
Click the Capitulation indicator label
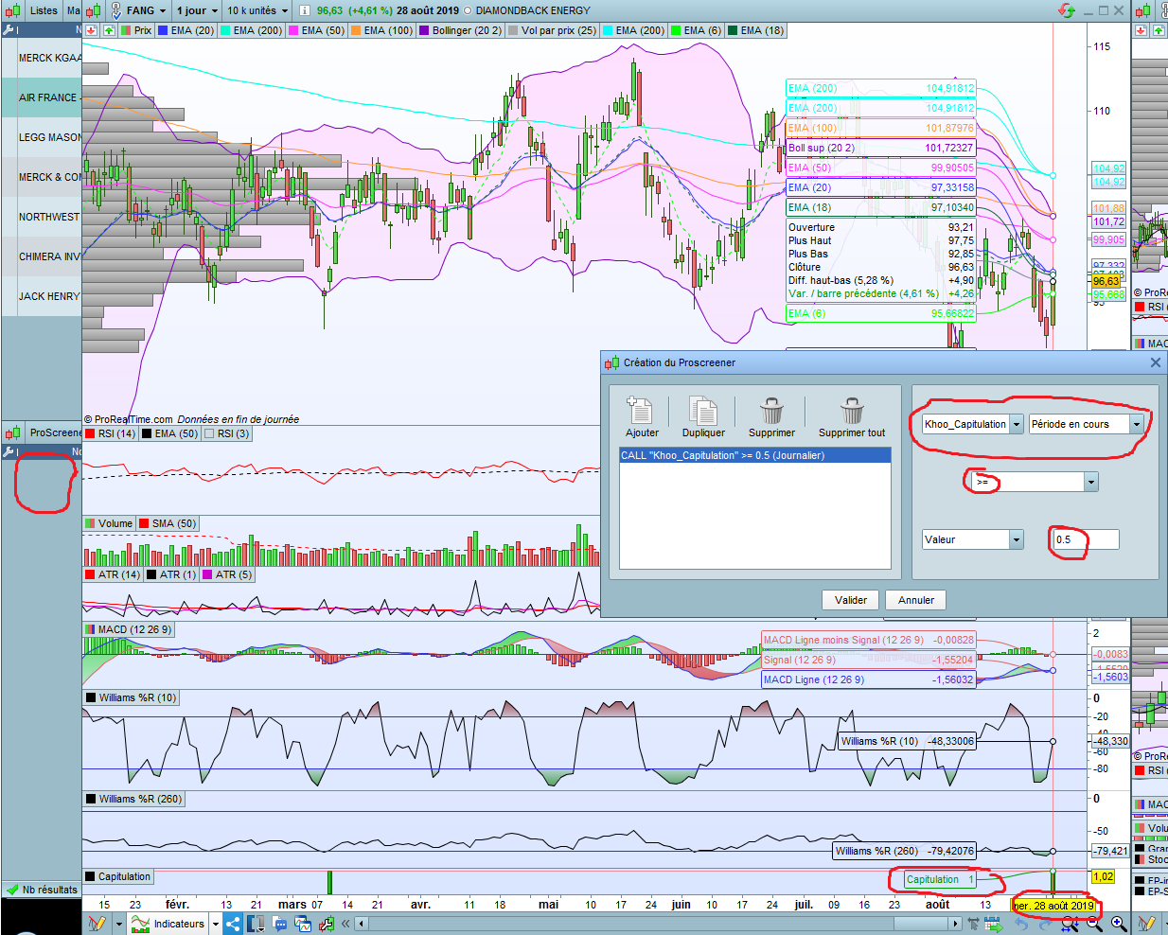(x=117, y=876)
